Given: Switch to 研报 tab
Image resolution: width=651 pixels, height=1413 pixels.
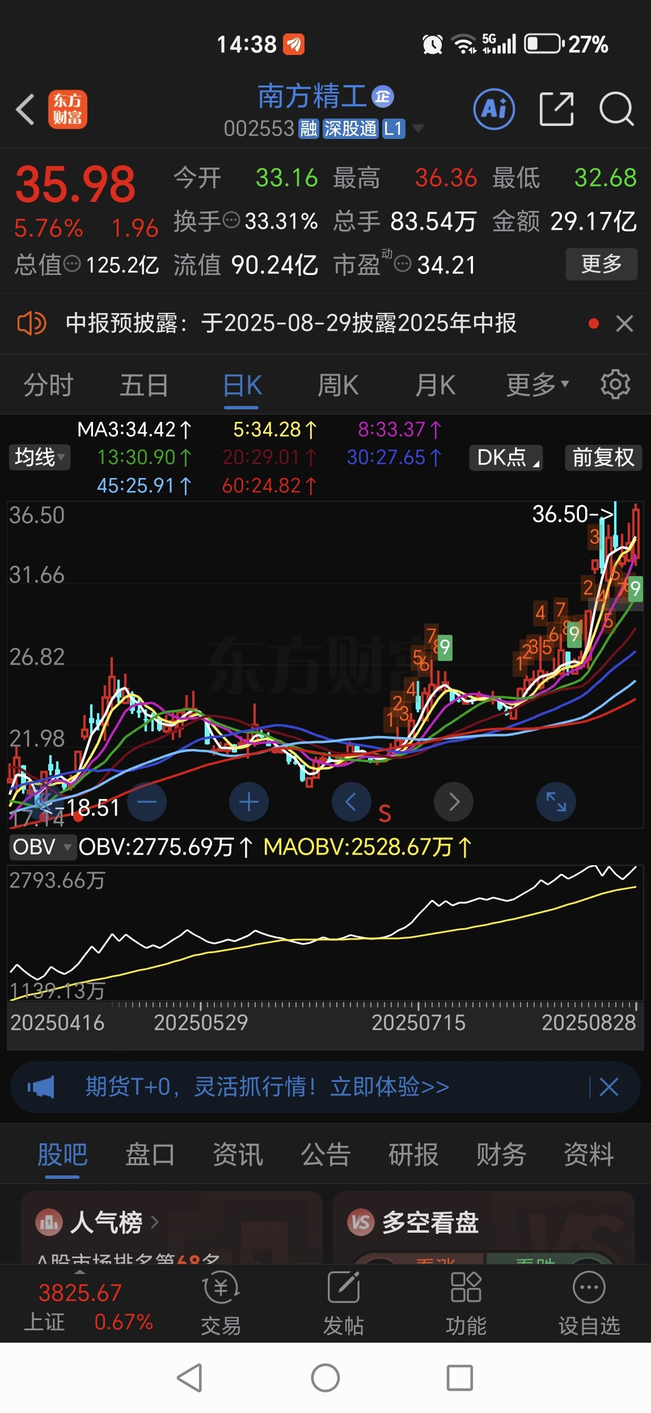Looking at the screenshot, I should coord(413,1154).
